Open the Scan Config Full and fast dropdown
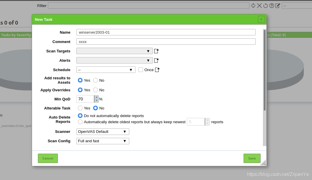Viewport: 312px width, 180px height. coord(103,141)
